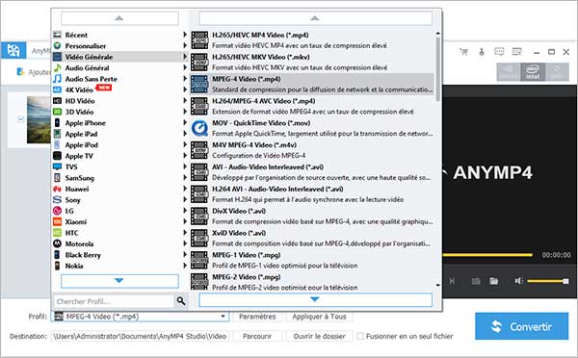Select the HD Vidéo category icon

pos(57,100)
